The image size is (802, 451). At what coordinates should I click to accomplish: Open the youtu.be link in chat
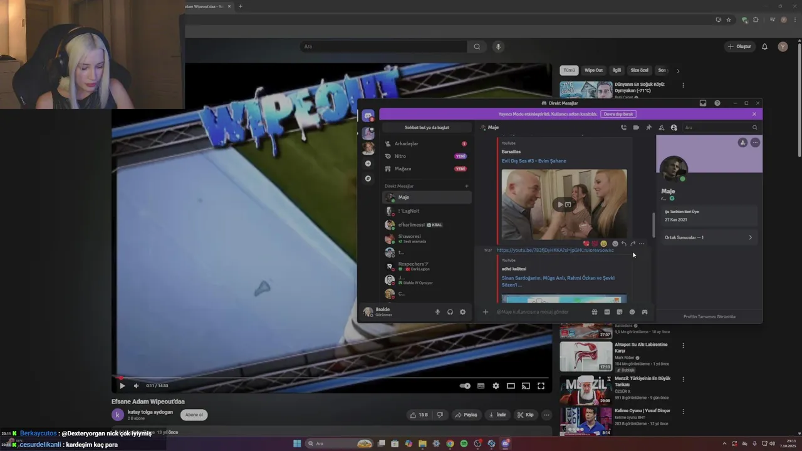click(555, 251)
